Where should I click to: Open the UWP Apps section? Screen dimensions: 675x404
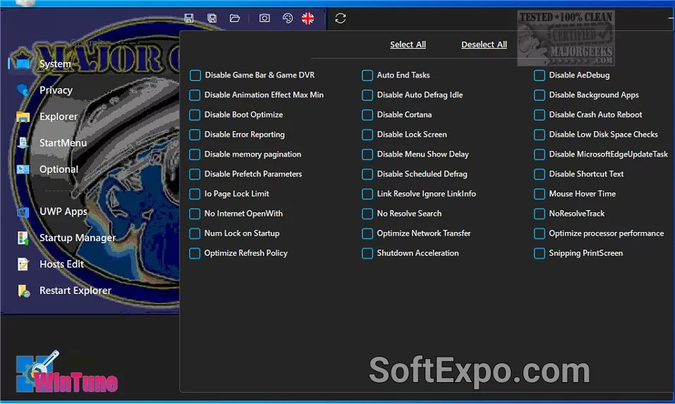(63, 212)
